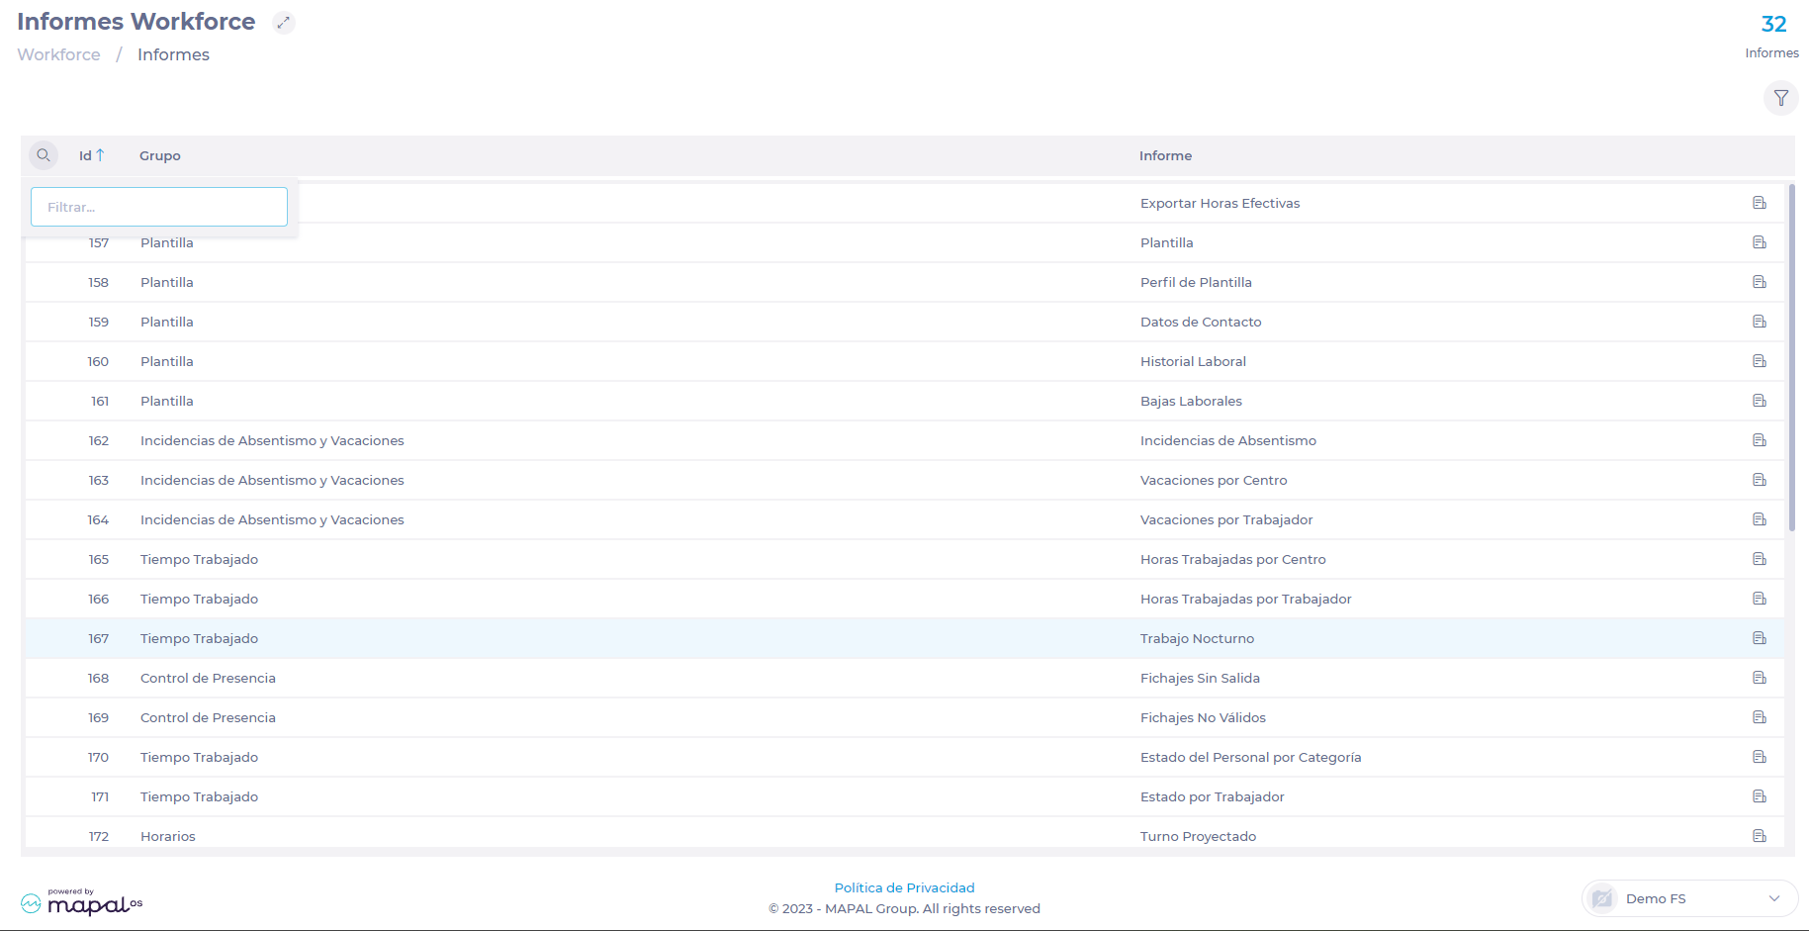Click Control de Presencia in row 168
Screen dimensions: 1809x931
coord(208,678)
